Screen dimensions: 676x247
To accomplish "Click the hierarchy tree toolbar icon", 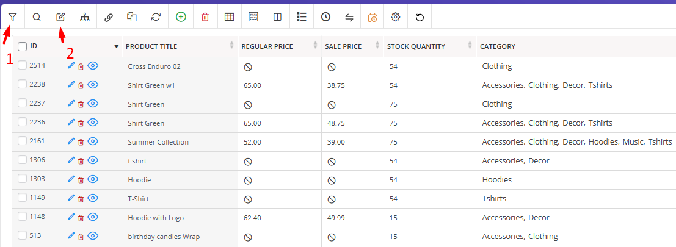I will 84,17.
